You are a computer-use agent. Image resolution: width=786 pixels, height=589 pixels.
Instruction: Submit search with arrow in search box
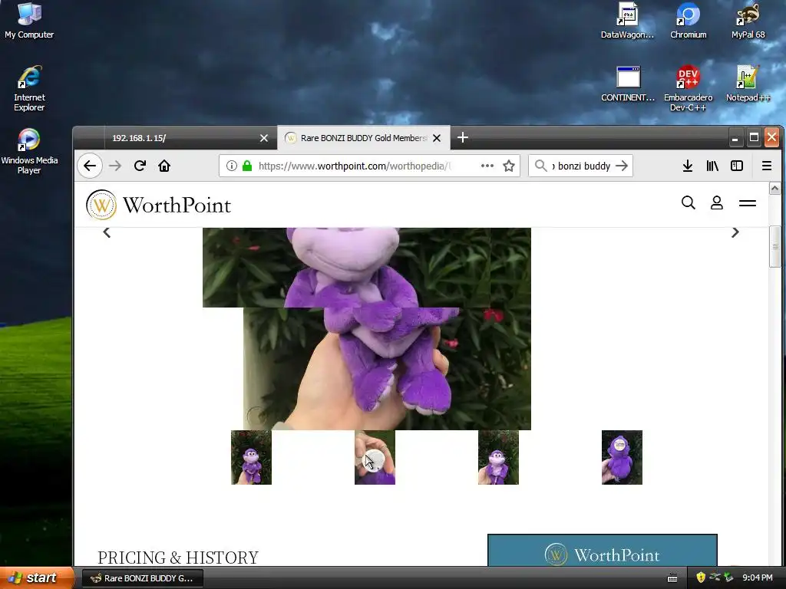point(622,166)
